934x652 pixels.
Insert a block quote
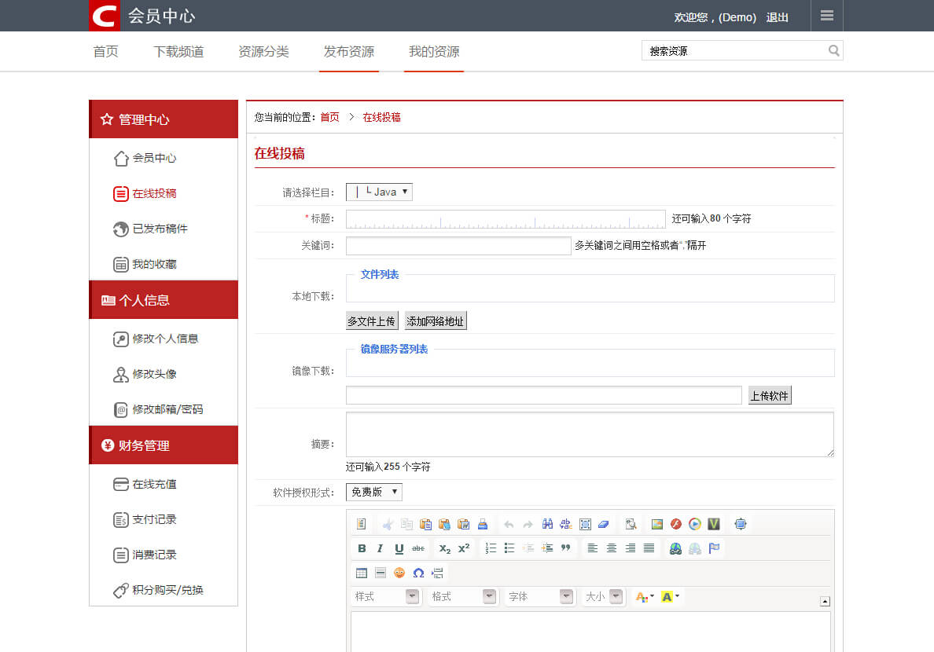coord(566,548)
